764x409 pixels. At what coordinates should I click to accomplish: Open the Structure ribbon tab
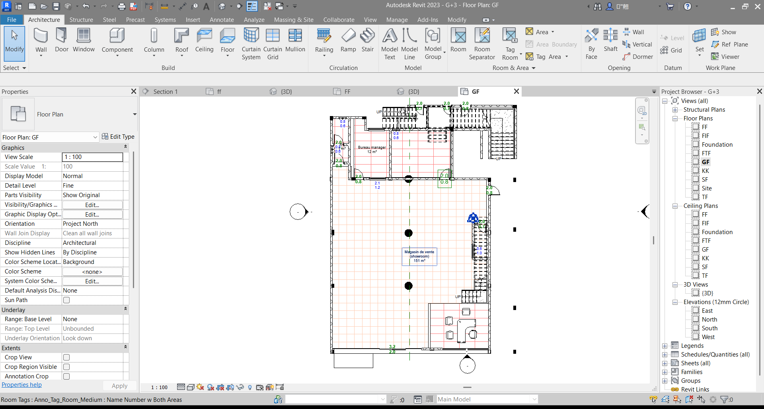click(81, 19)
